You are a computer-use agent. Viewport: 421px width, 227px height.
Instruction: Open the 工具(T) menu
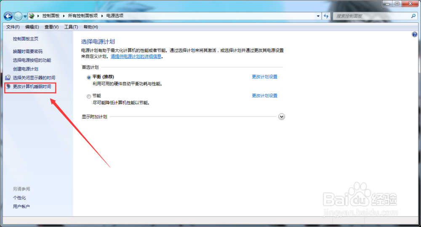71,27
